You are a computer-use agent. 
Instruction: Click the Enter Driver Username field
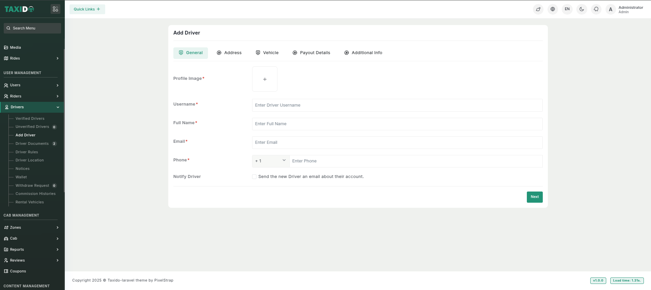pos(397,105)
